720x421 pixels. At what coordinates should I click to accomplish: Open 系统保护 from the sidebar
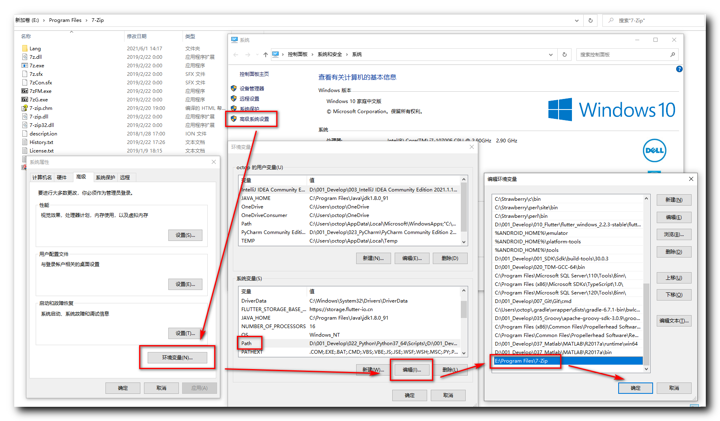pos(249,108)
